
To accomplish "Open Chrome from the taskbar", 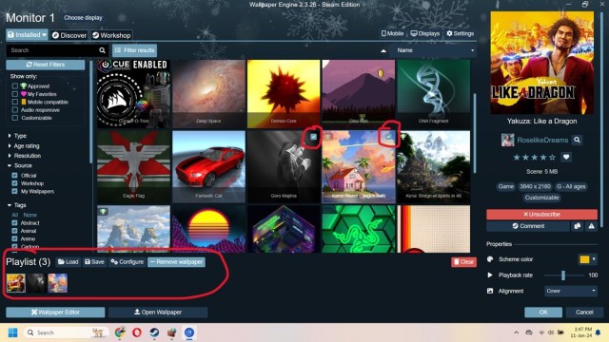I will pos(120,332).
